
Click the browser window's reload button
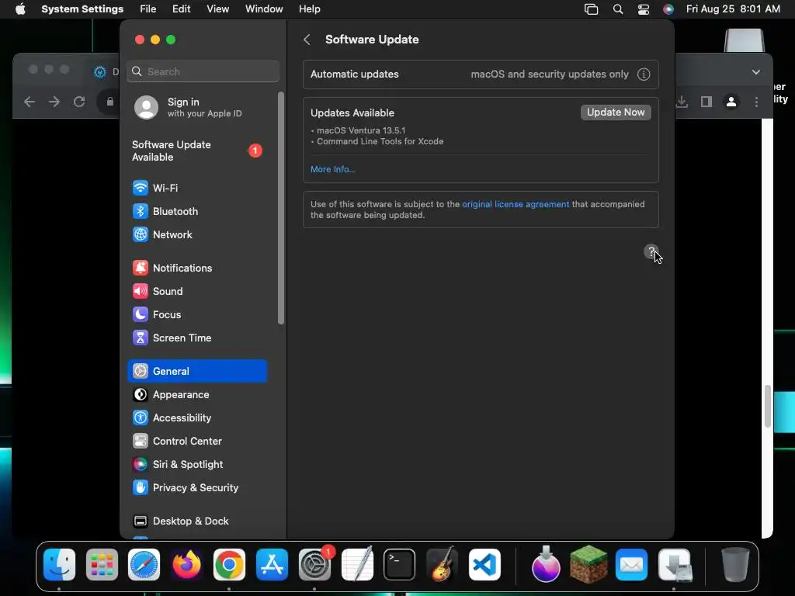79,102
